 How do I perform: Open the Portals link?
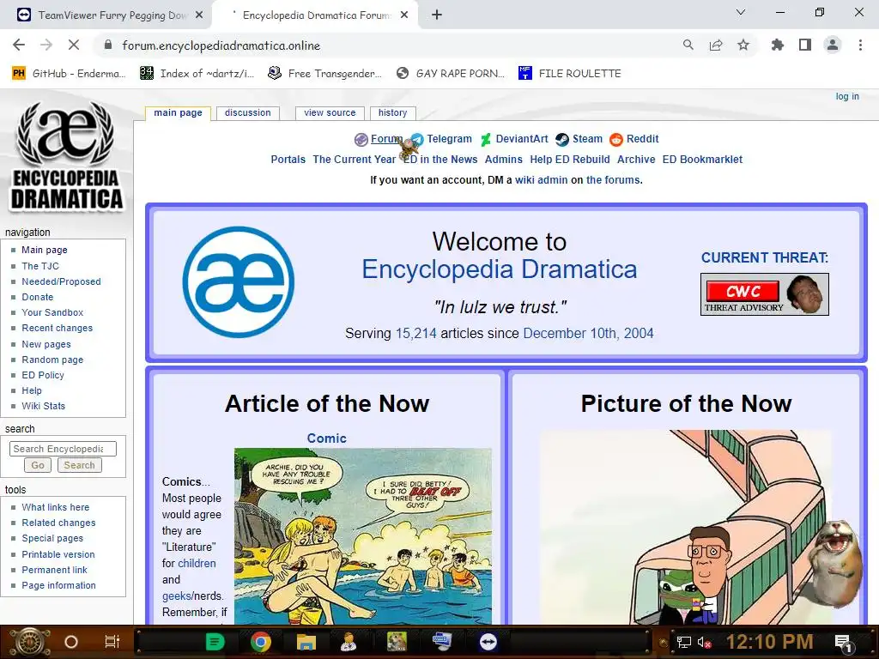(288, 160)
